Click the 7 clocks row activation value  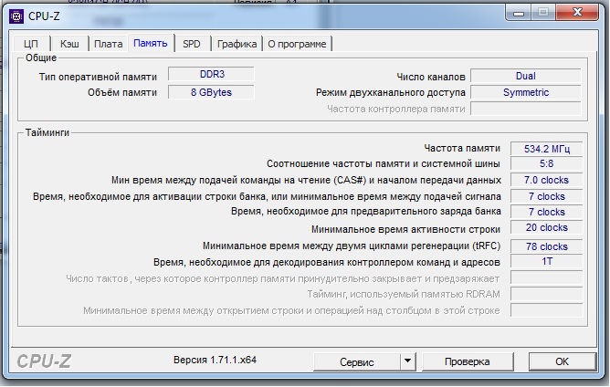(x=547, y=196)
